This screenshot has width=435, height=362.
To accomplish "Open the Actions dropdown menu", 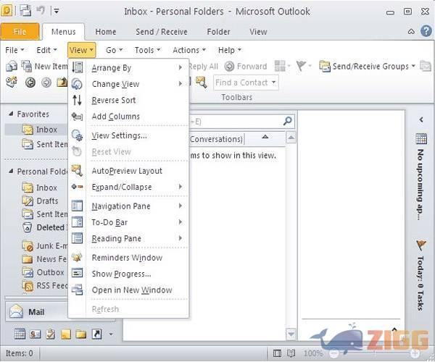I will click(189, 50).
